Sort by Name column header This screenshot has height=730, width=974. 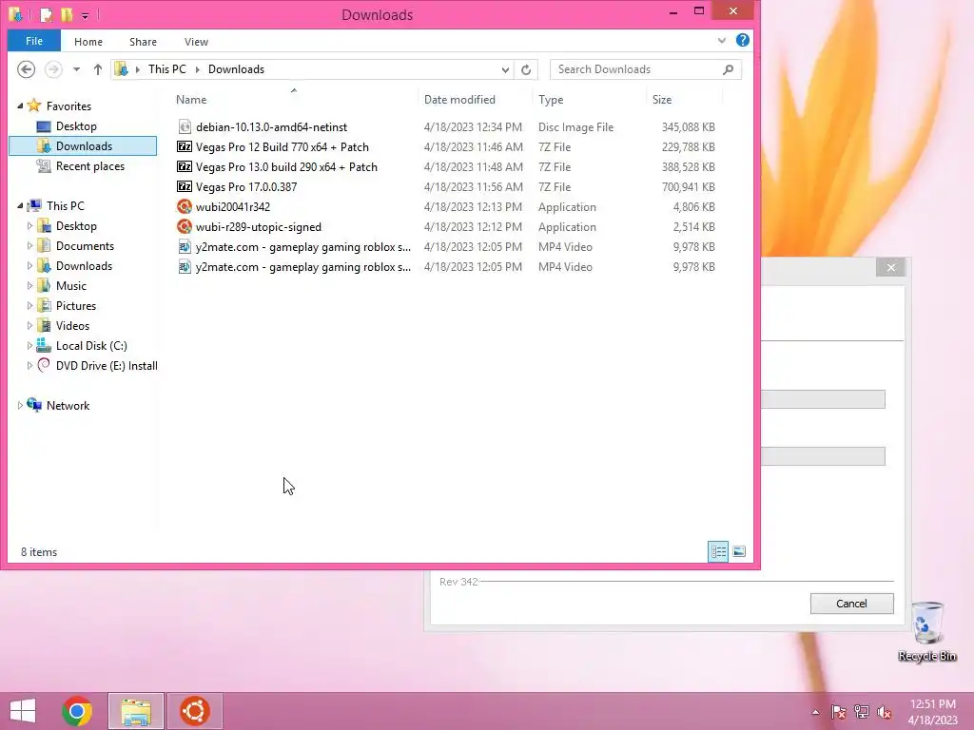[191, 99]
